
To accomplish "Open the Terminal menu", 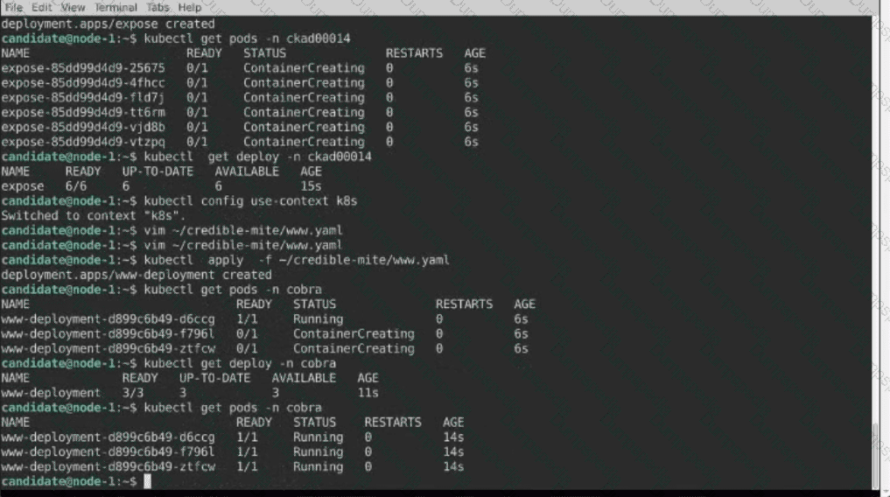I will pos(116,7).
